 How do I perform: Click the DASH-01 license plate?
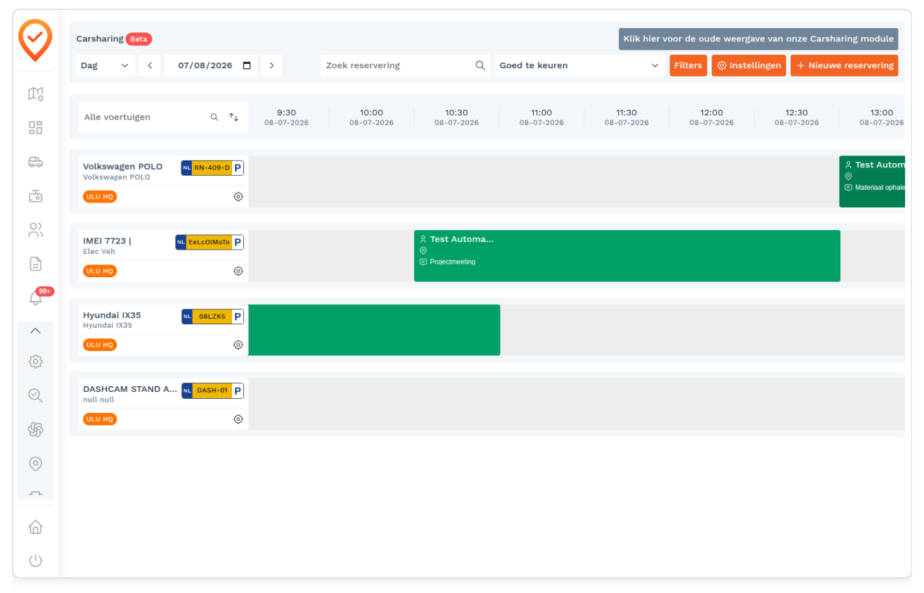pyautogui.click(x=212, y=390)
